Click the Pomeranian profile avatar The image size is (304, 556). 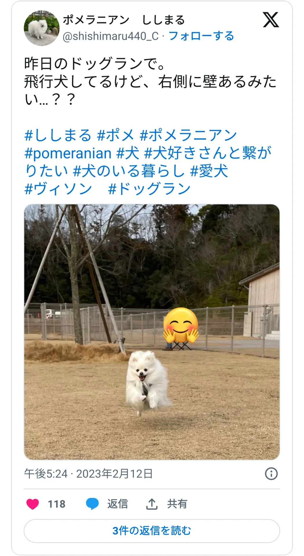(x=42, y=28)
